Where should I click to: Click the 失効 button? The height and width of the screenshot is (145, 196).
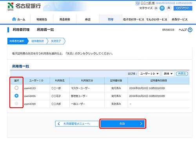[x=123, y=124]
